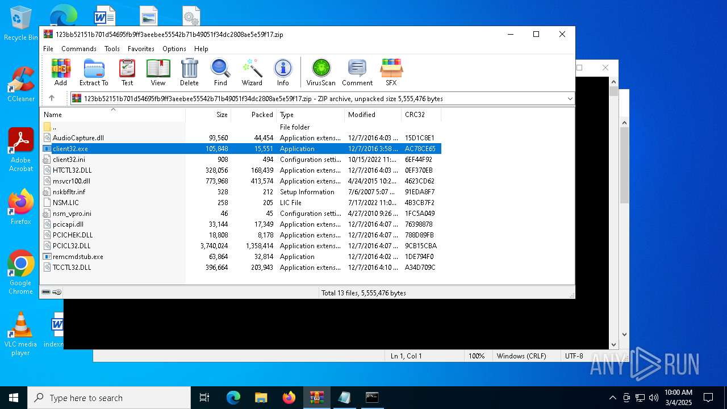This screenshot has width=727, height=409.
Task: Click the Extract To toolbar icon
Action: pyautogui.click(x=94, y=72)
